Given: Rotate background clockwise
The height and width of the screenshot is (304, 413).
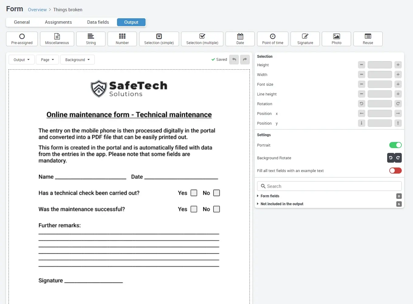Looking at the screenshot, I should point(398,158).
